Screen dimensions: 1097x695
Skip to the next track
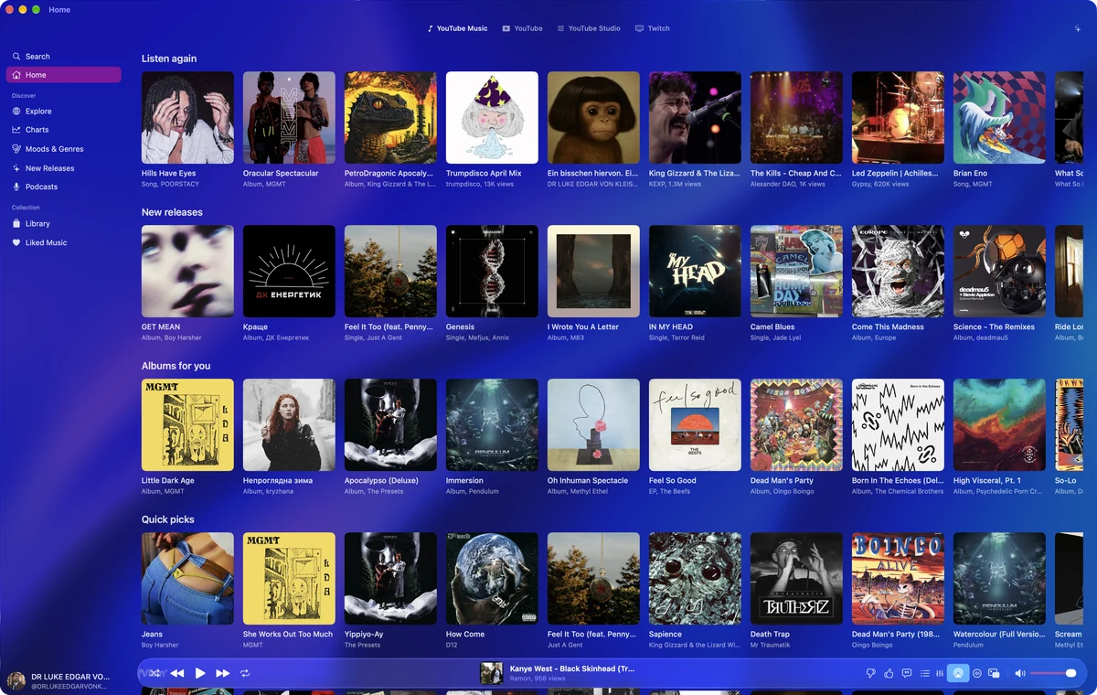point(222,673)
